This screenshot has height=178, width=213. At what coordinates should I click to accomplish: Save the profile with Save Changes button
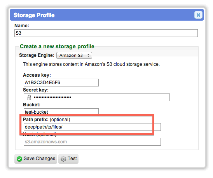[36, 159]
